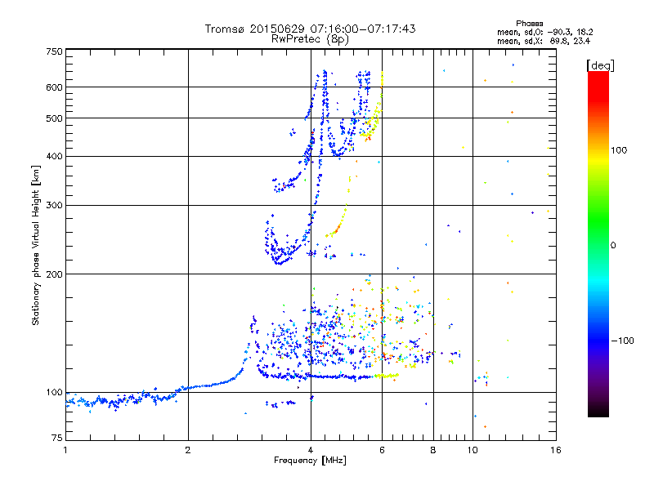Click the "[deg]" colorbar unit label
The image size is (654, 490).
[600, 65]
